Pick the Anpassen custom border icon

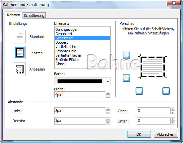point(20,69)
